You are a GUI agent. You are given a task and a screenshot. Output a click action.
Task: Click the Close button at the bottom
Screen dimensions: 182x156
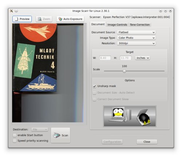(x=147, y=142)
